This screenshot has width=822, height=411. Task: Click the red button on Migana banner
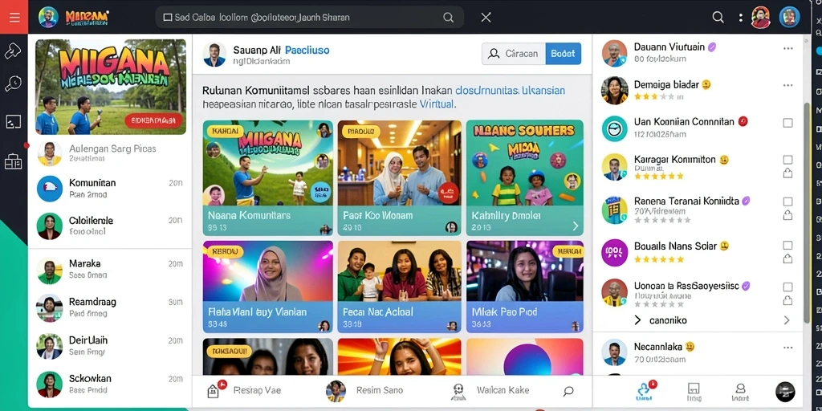153,120
